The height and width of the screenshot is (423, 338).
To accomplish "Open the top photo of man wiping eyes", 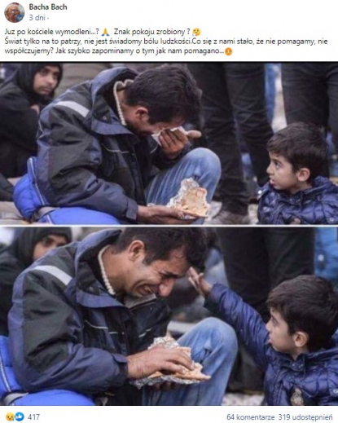I will 169,143.
